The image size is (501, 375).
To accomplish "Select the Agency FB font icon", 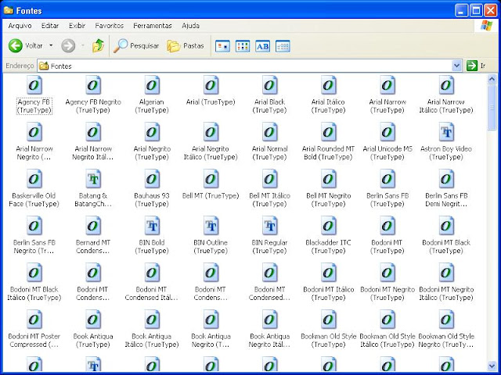I will [x=34, y=85].
